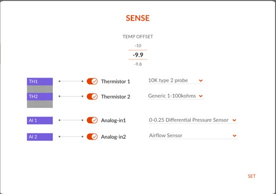Click the Thermistor 1 label
This screenshot has width=276, height=194.
pyautogui.click(x=116, y=82)
